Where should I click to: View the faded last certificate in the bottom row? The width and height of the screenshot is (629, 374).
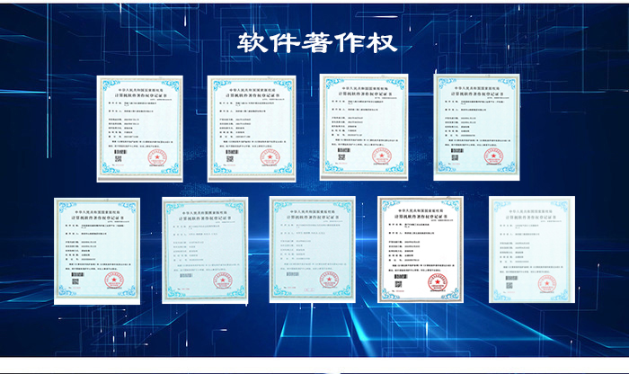(x=529, y=248)
